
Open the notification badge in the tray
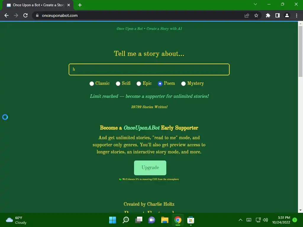point(295,220)
